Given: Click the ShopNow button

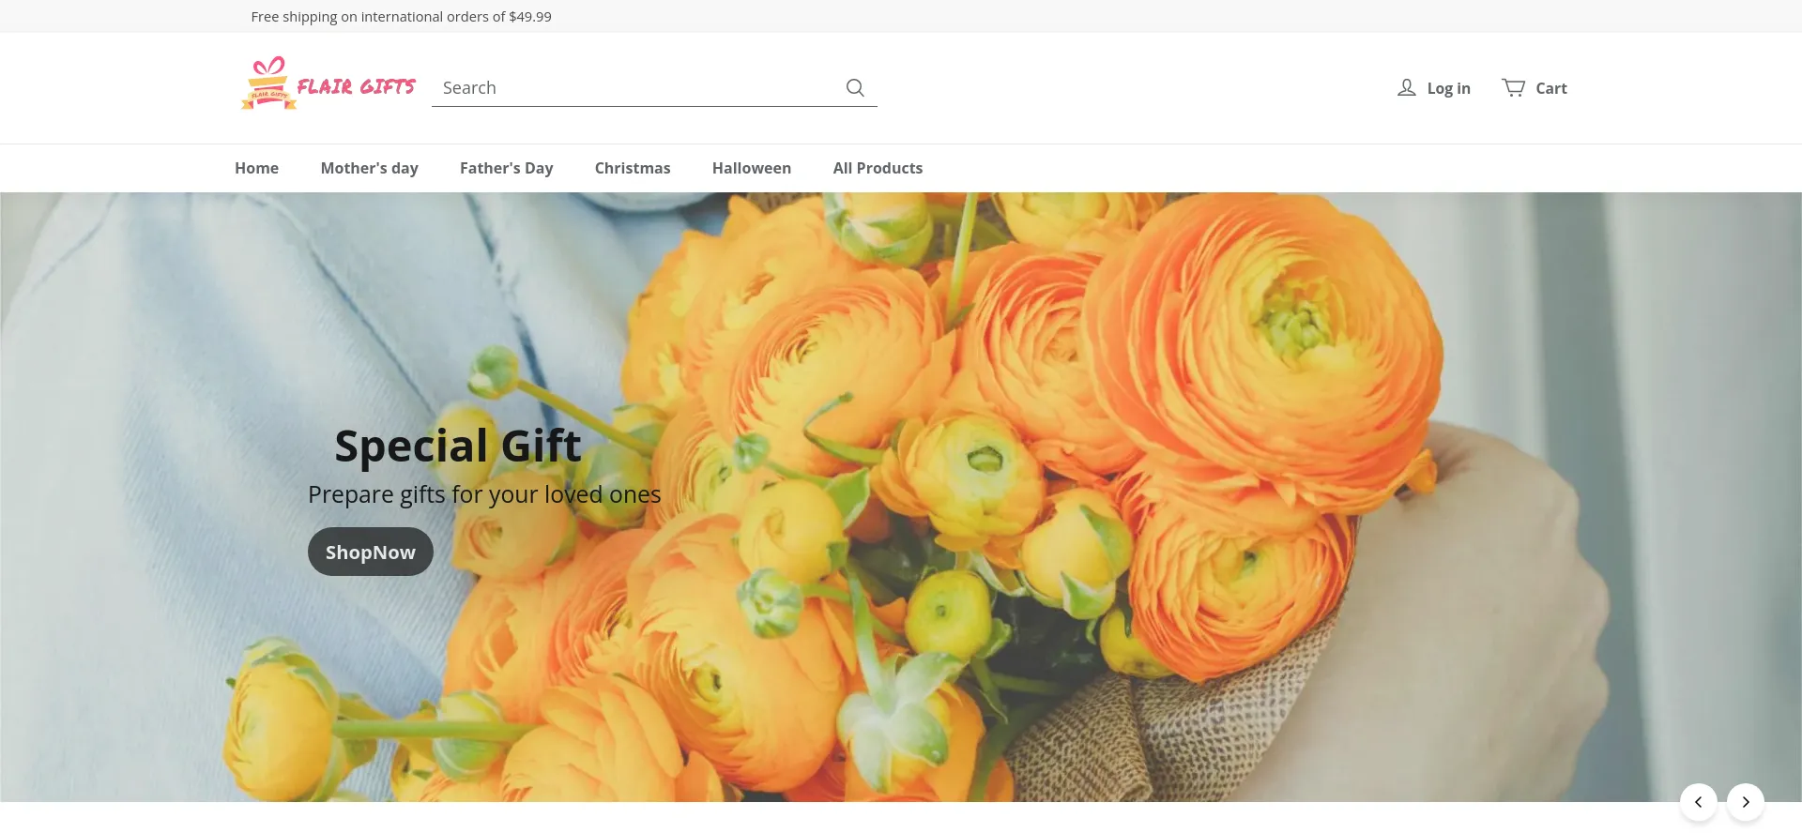Looking at the screenshot, I should pos(371,552).
